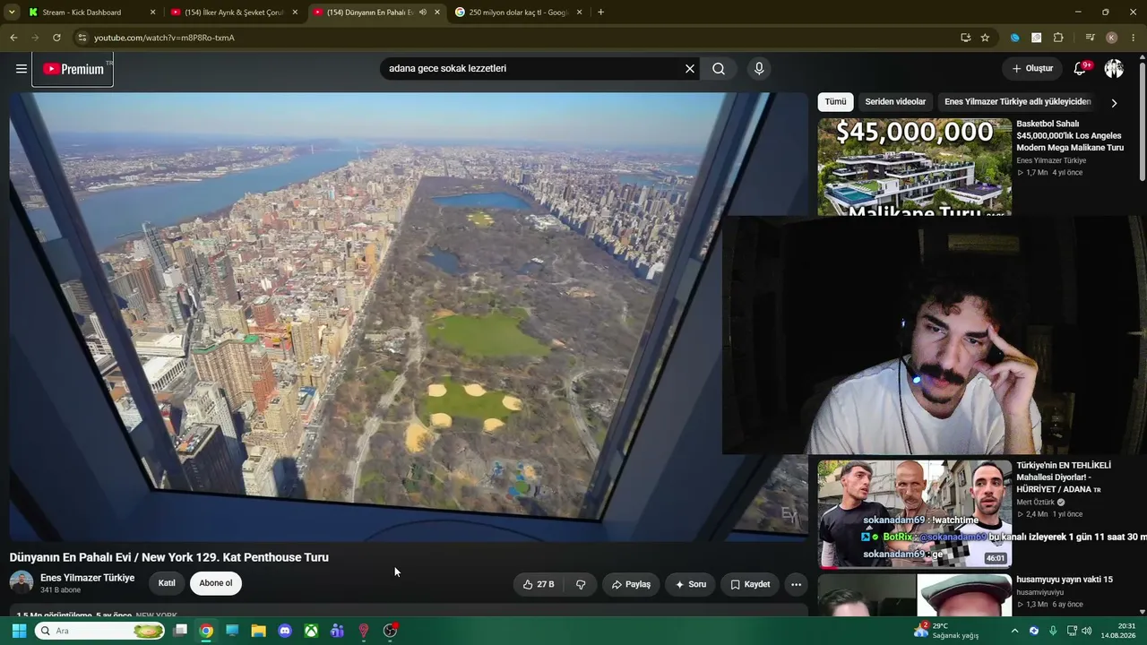Image resolution: width=1147 pixels, height=645 pixels.
Task: Click the video player showing Central Park
Action: pyautogui.click(x=409, y=315)
